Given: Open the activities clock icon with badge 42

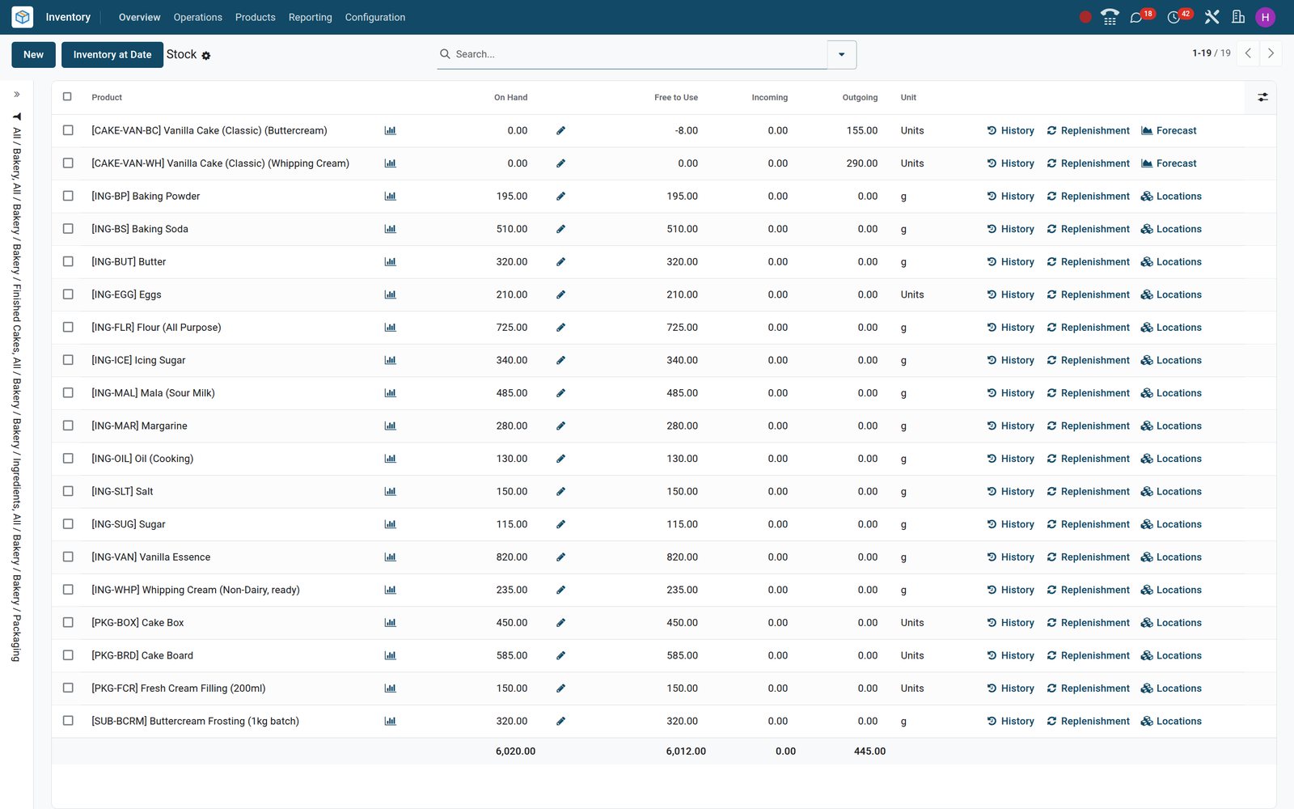Looking at the screenshot, I should click(x=1173, y=17).
